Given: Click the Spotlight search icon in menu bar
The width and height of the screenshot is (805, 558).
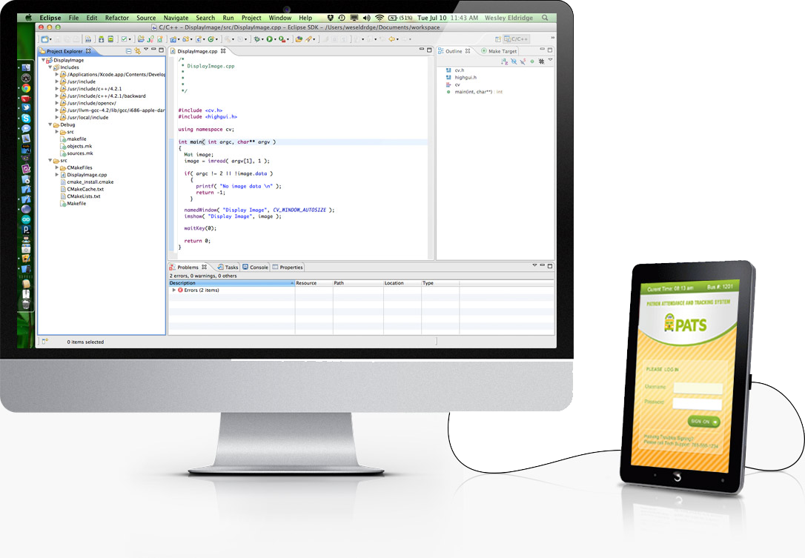Looking at the screenshot, I should tap(545, 18).
